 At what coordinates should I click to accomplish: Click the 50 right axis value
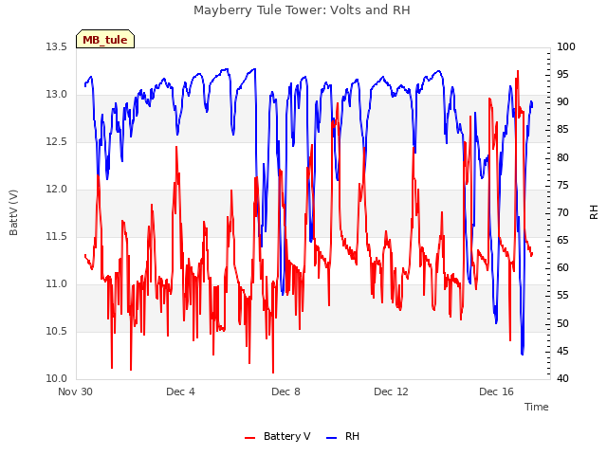562,323
